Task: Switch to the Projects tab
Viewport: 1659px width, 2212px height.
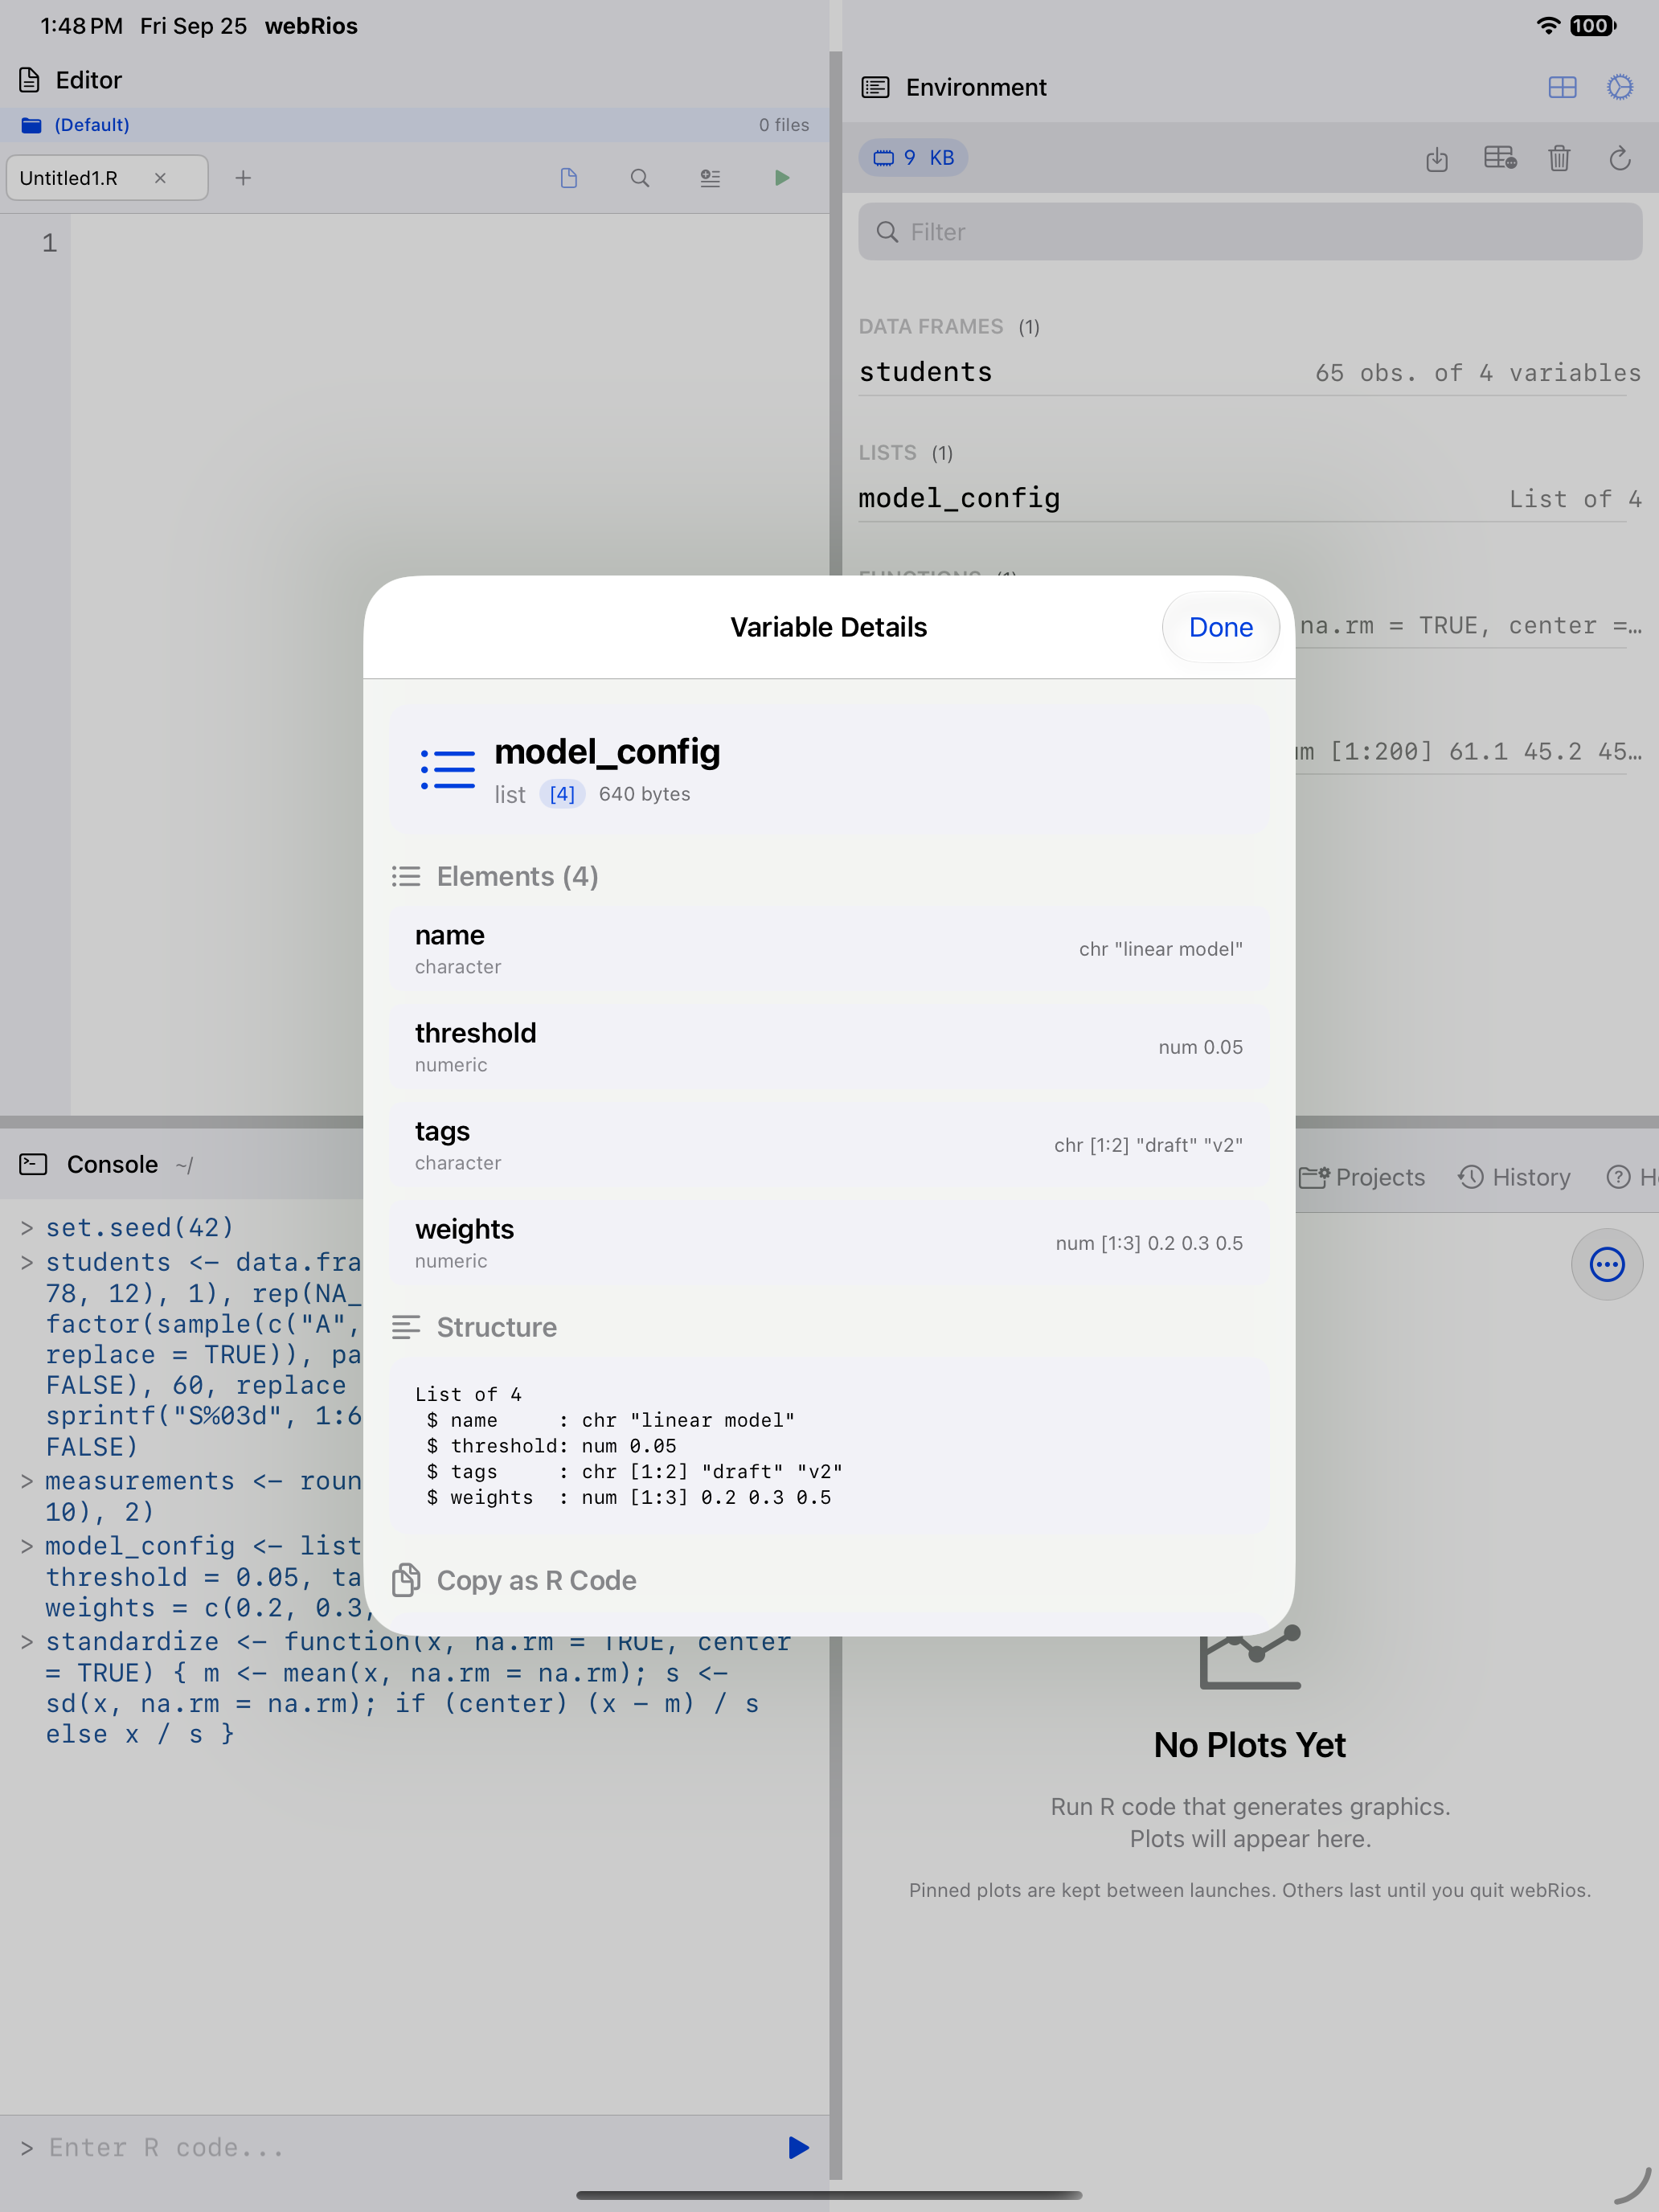Action: tap(1362, 1177)
